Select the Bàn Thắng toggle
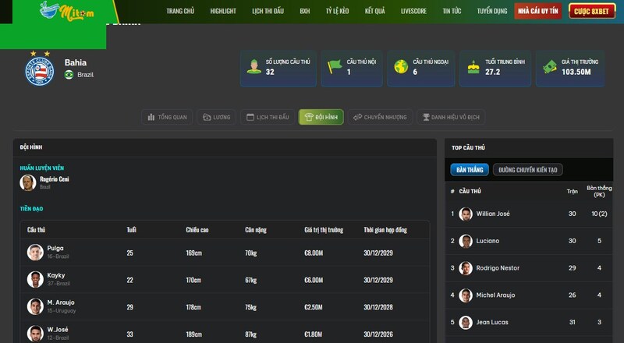The height and width of the screenshot is (343, 624). (x=469, y=169)
